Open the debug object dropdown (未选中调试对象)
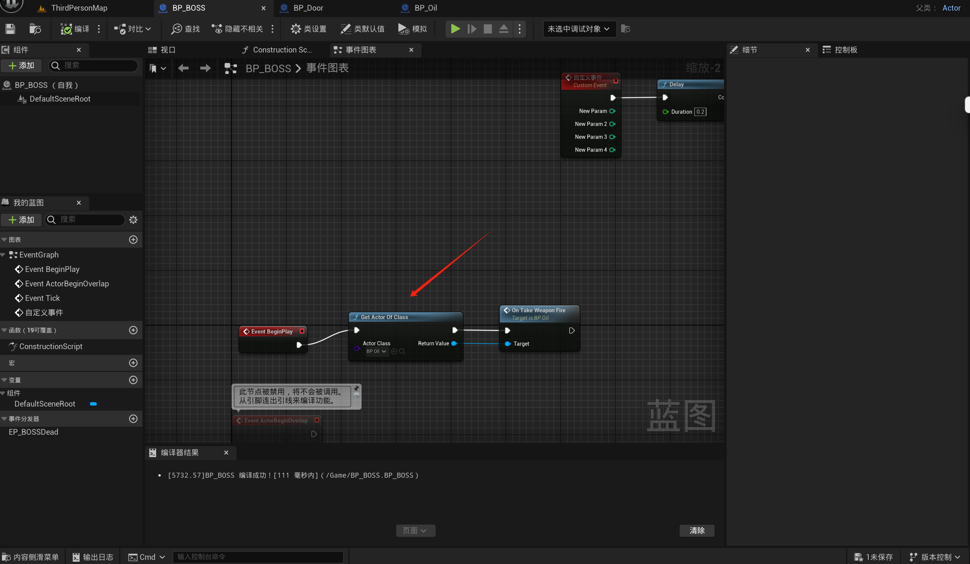 point(578,29)
